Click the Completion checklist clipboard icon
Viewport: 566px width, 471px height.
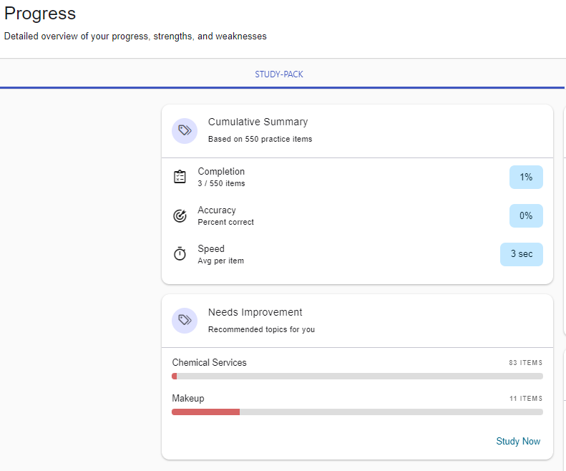pos(180,177)
